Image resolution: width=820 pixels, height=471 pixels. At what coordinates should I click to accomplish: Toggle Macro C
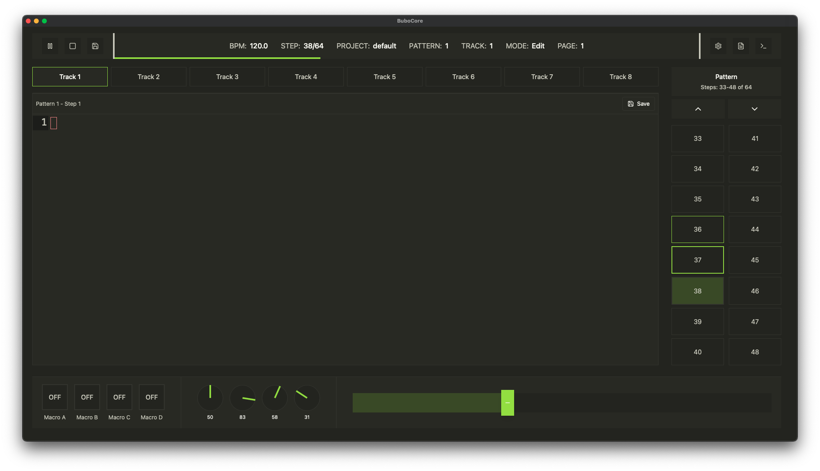click(x=119, y=397)
